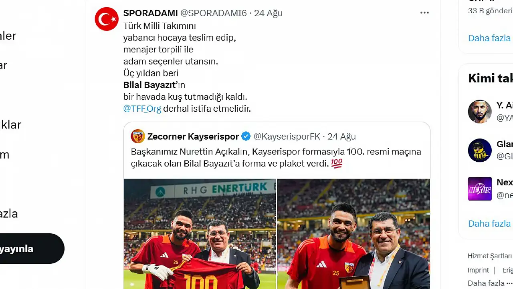513x289 pixels.
Task: Open the purple Nexus avatar profile
Action: click(x=480, y=189)
